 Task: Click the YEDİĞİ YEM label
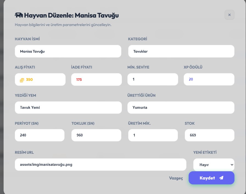[26, 95]
